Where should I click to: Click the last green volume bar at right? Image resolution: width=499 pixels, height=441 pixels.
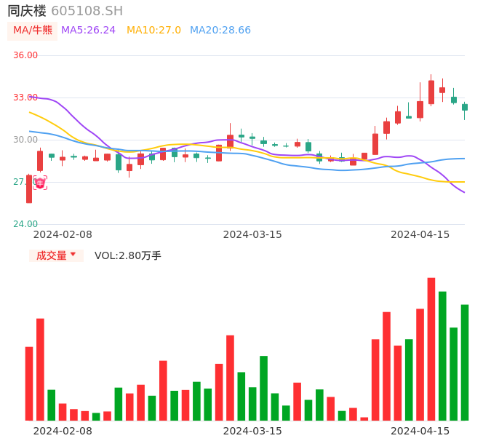465,362
